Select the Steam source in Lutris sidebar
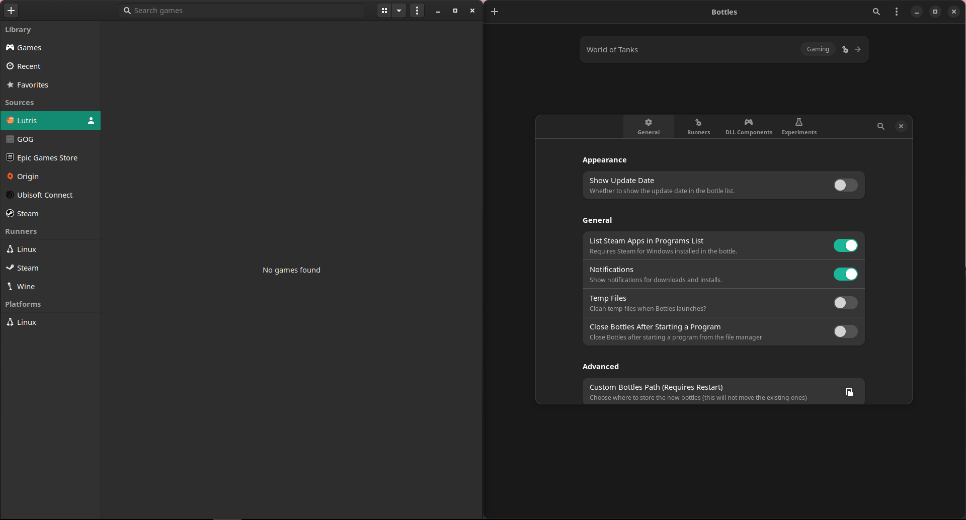 [x=28, y=213]
